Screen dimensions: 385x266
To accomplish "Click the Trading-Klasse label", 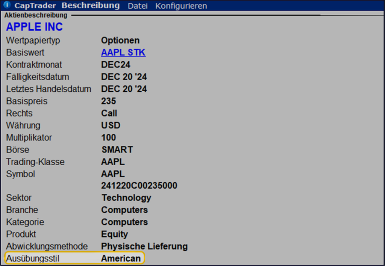I will (35, 162).
